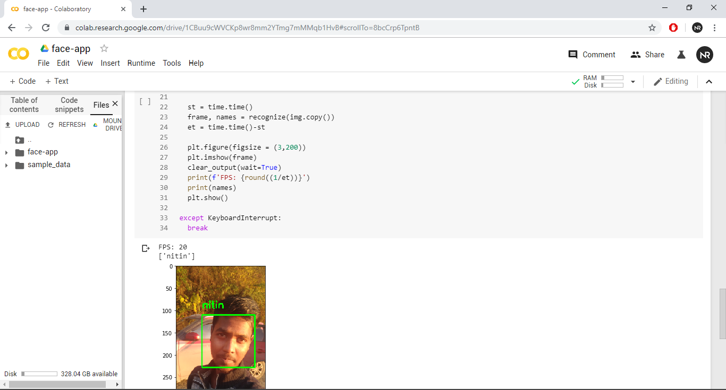Select the face-app - Colaboratory browser tab

pos(67,9)
